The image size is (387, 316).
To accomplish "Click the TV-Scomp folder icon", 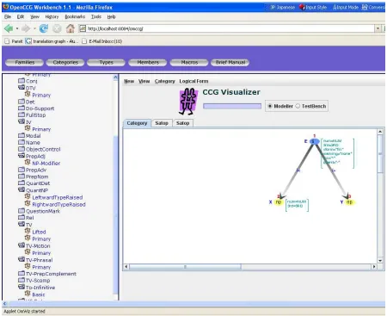I will [x=21, y=280].
